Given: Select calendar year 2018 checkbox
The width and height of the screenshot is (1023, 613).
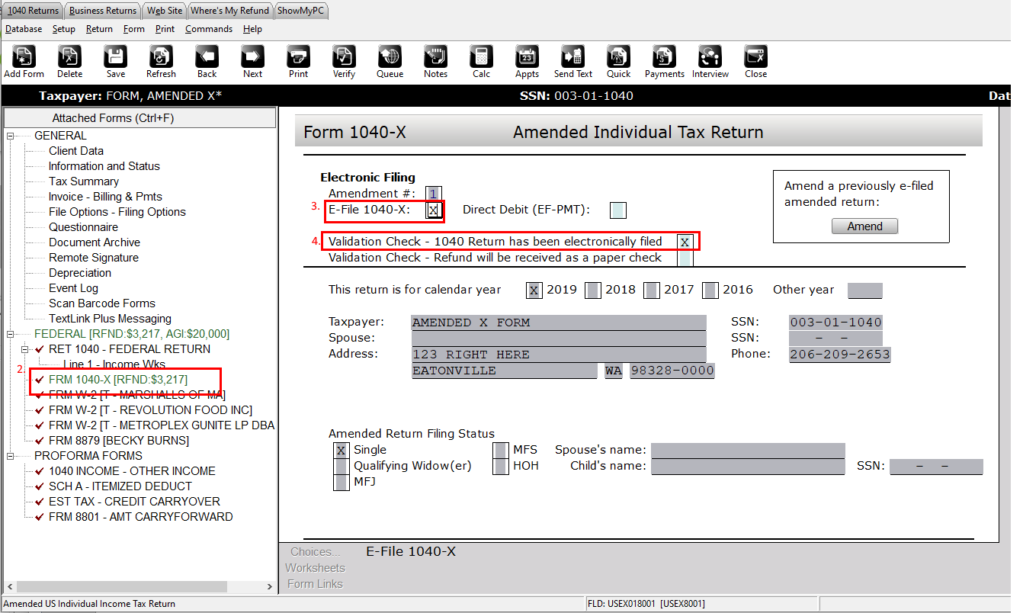Looking at the screenshot, I should [x=592, y=290].
